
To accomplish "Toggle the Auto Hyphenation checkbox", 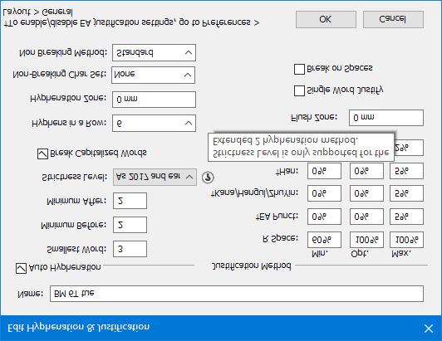I will click(21, 268).
